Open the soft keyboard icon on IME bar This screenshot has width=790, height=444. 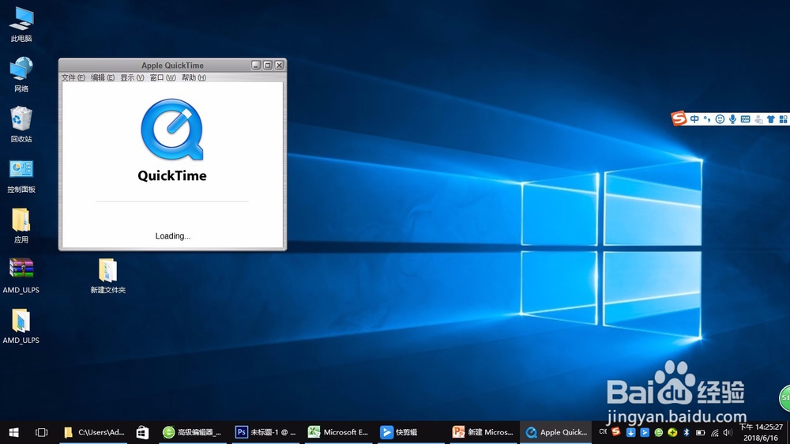[745, 119]
